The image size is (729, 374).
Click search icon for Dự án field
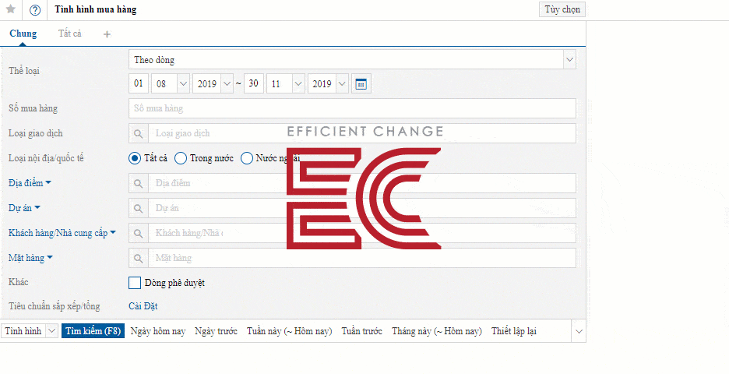pyautogui.click(x=138, y=208)
